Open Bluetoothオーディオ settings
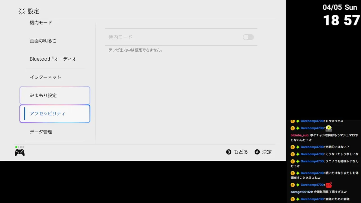This screenshot has height=203, width=361. pyautogui.click(x=53, y=59)
